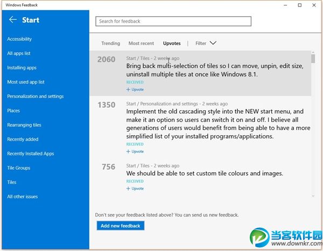Maximize the Windows Feedback window

(300, 5)
